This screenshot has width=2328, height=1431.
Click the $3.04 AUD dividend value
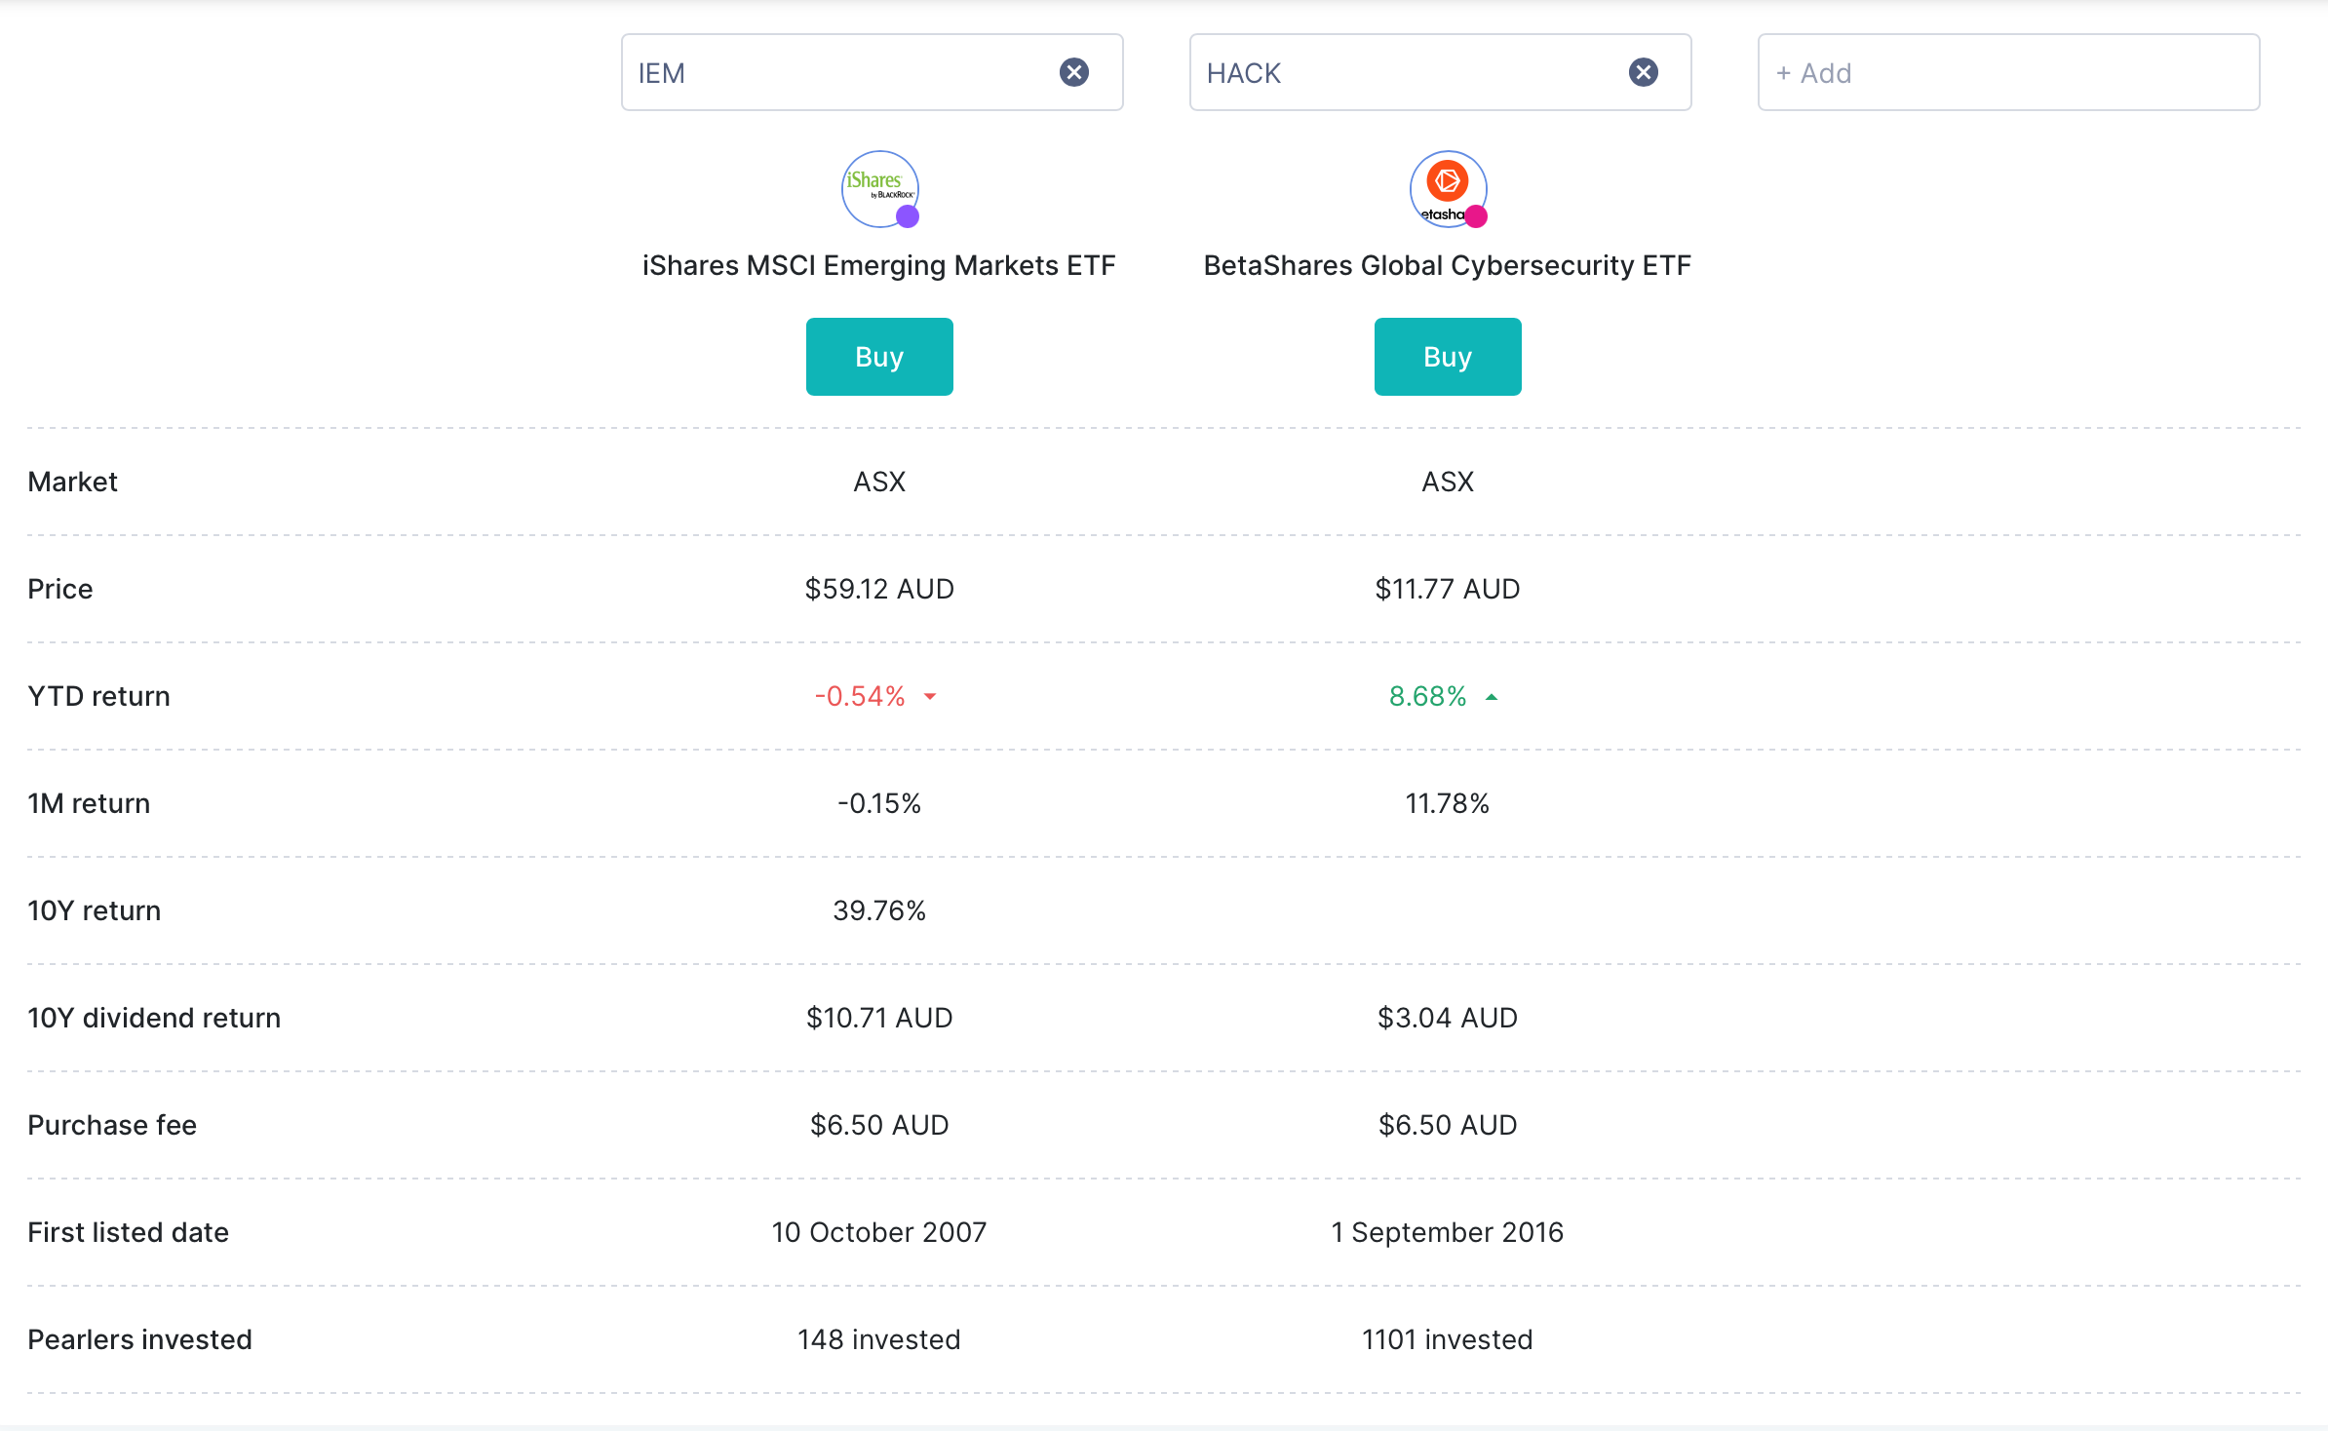(x=1448, y=1018)
